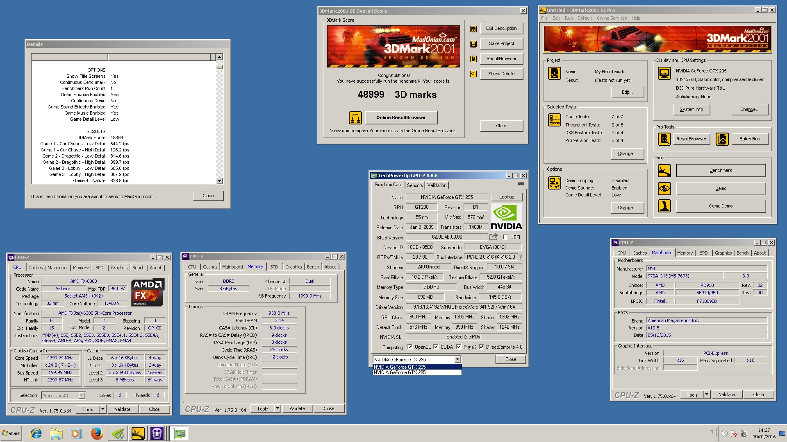Open Tools dropdown arrow in CPU tab window

coord(102,409)
